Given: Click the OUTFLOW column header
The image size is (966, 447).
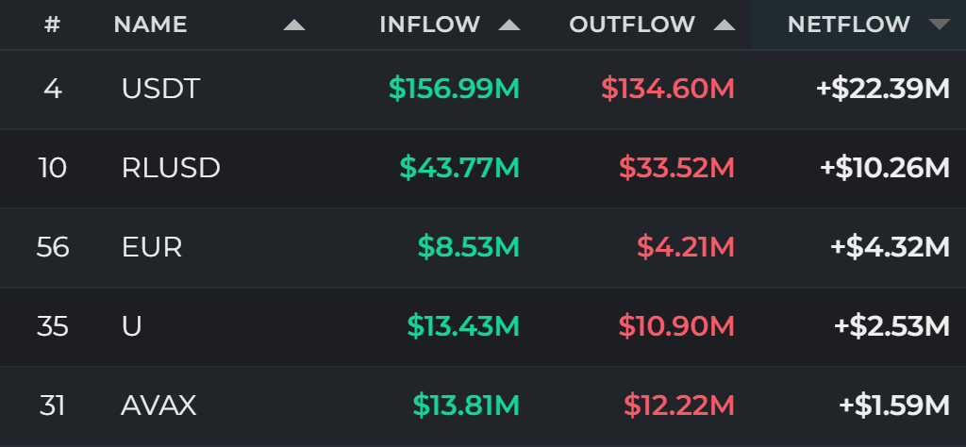Looking at the screenshot, I should point(632,25).
